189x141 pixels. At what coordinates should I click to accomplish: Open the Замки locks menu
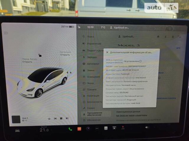coord(89,70)
